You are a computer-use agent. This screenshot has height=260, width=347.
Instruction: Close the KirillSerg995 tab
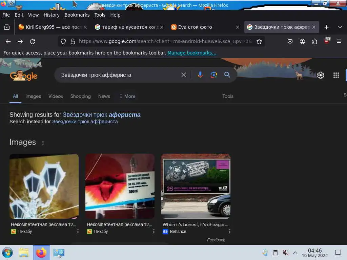(x=85, y=27)
